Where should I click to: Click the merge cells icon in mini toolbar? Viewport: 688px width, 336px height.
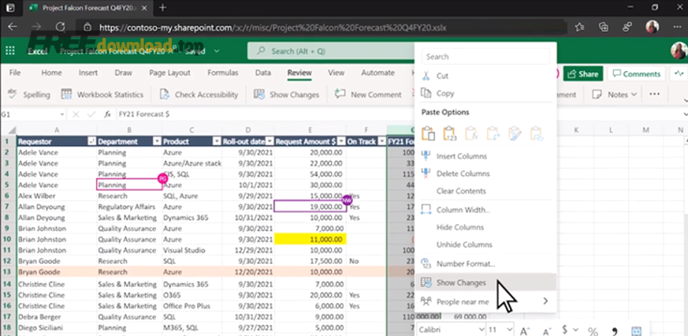(x=636, y=331)
